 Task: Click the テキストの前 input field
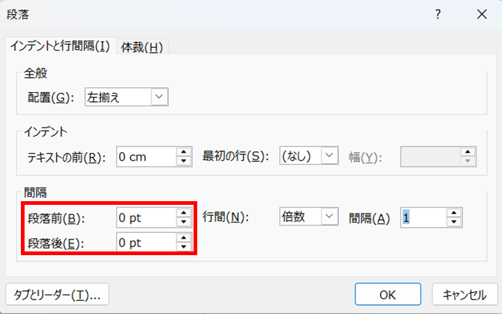(x=144, y=156)
